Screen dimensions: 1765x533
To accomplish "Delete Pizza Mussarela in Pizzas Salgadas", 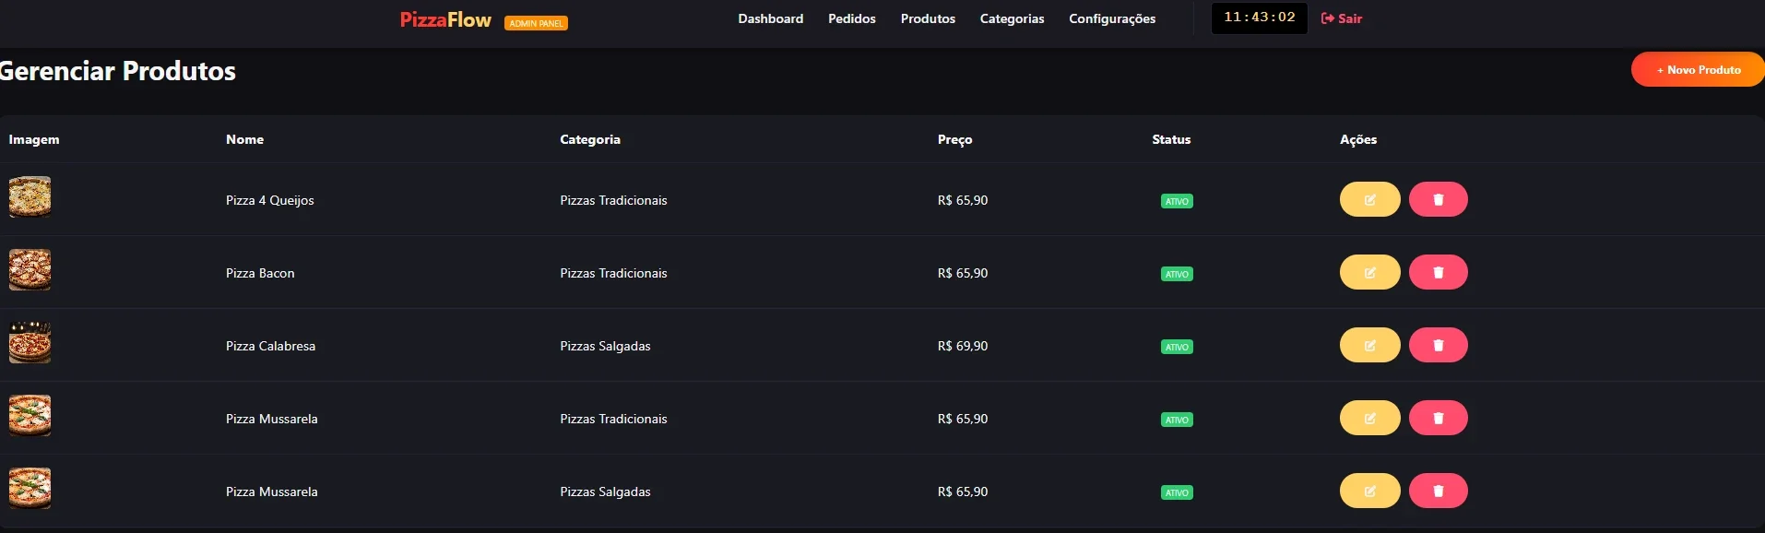I will point(1438,491).
